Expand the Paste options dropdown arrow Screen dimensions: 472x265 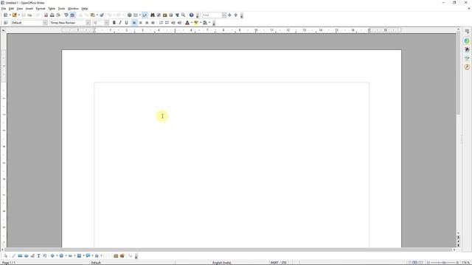tap(97, 15)
